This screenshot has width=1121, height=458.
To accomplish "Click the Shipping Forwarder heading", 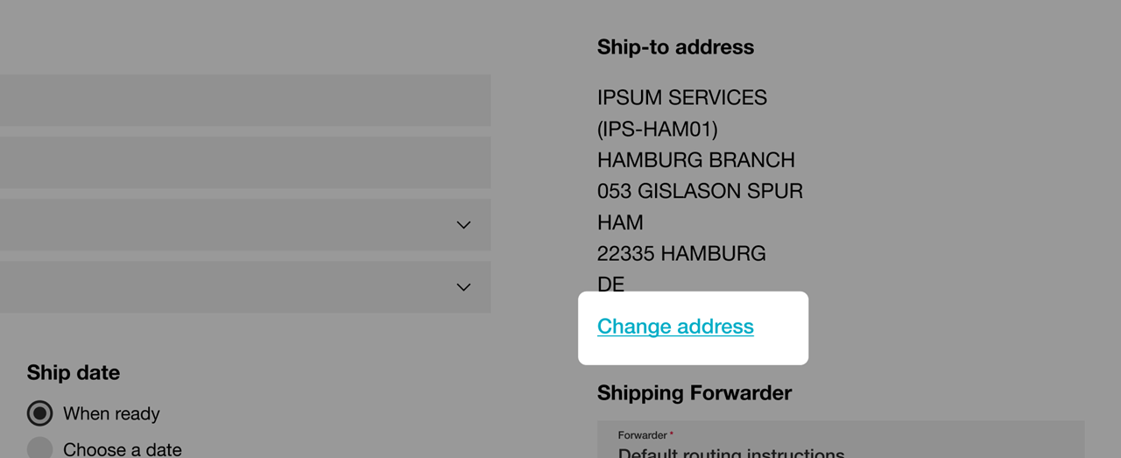I will 694,393.
